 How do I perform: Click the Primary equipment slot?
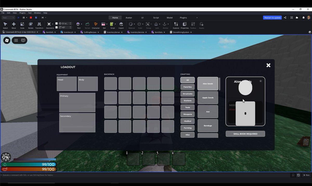tap(77, 103)
